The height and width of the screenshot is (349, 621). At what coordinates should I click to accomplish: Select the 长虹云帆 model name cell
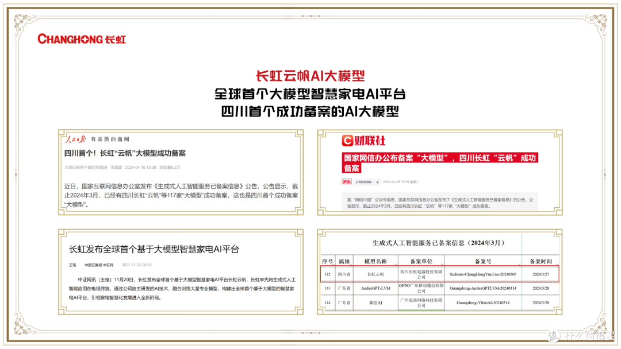375,274
